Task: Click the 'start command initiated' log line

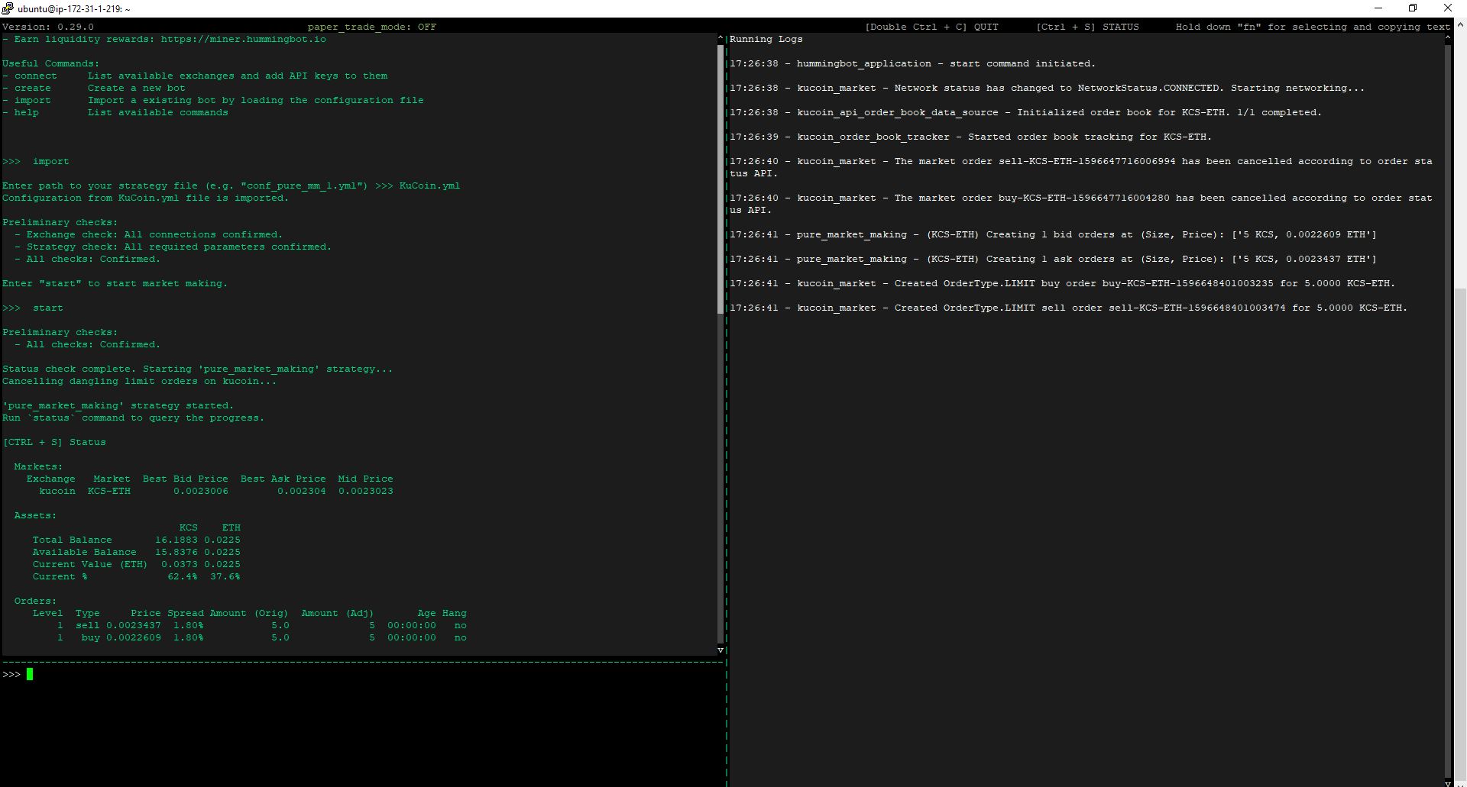Action: point(912,63)
